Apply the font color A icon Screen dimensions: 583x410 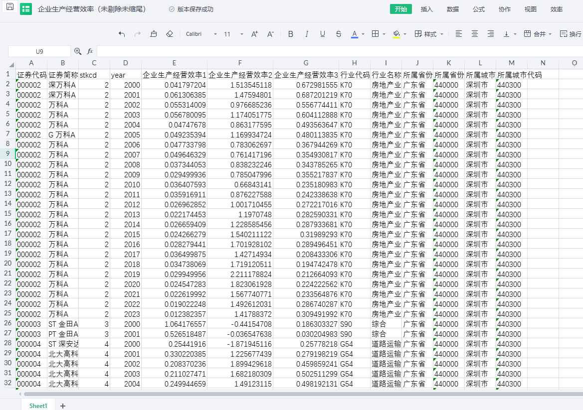click(354, 34)
